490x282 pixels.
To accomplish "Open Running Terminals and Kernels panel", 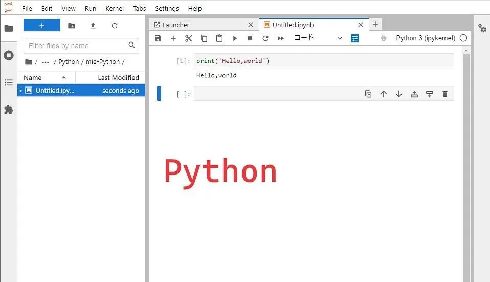I will click(x=9, y=56).
